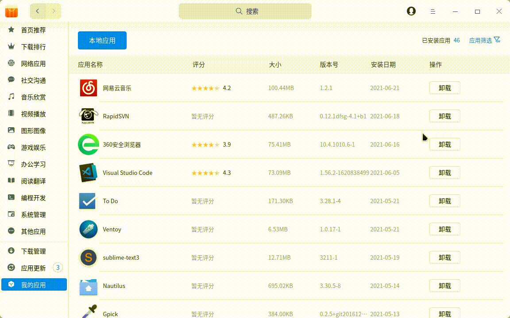Viewport: 510px width, 318px height.
Task: Open 应用更新 with 3 updates
Action: (x=34, y=268)
